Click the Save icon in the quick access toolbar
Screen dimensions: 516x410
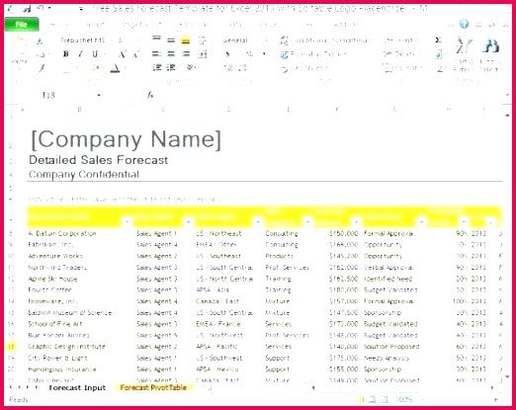click(x=27, y=8)
